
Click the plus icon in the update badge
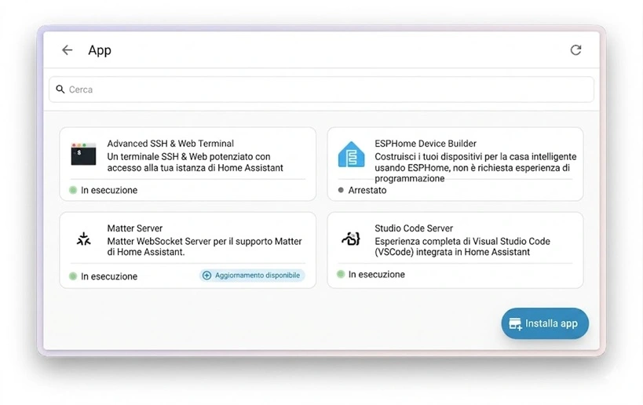(207, 275)
